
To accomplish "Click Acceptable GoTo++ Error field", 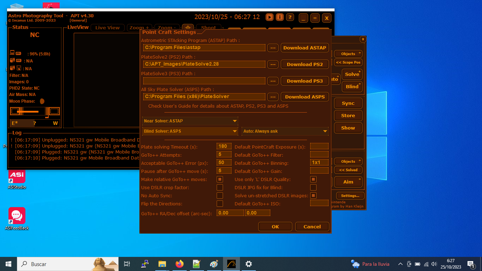I will pyautogui.click(x=224, y=163).
